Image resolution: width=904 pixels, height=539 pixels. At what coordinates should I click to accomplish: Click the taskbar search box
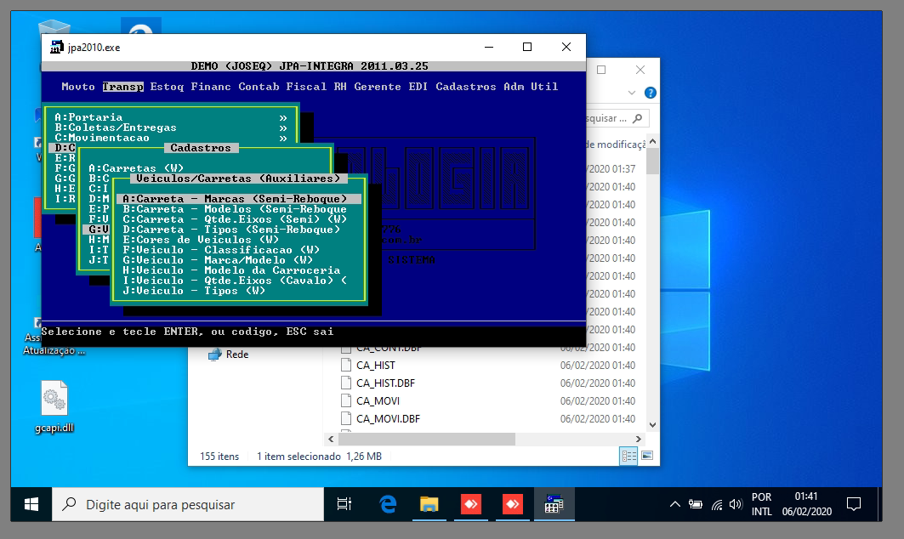click(x=189, y=504)
